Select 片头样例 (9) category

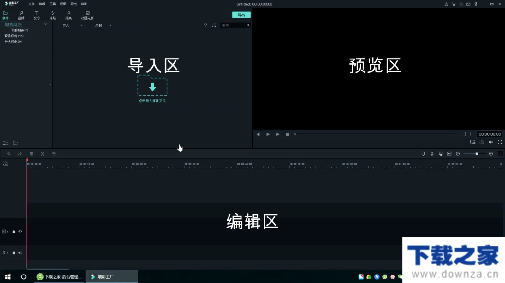tap(13, 42)
